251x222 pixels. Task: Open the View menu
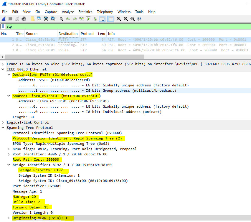point(27,12)
